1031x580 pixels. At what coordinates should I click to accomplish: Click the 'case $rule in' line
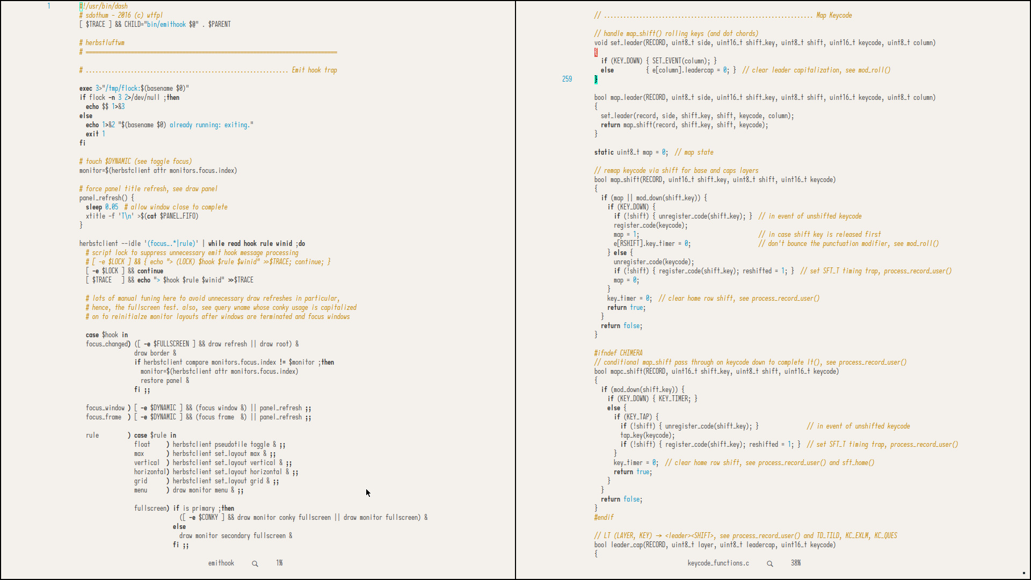tap(155, 435)
